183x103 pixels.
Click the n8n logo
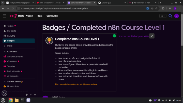click(x=17, y=16)
